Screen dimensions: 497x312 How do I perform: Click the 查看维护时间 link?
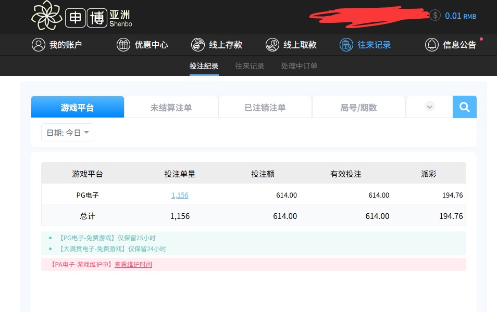tap(133, 264)
